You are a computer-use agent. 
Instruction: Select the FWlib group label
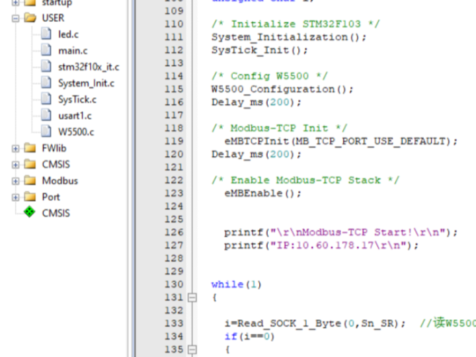[54, 148]
